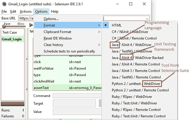Viewport: 190px width, 120px height.
Task: Choose Java / JUnit 4 / WebDriver Backed
Action: pos(137,57)
